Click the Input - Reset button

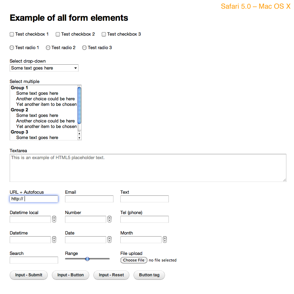[111, 275]
